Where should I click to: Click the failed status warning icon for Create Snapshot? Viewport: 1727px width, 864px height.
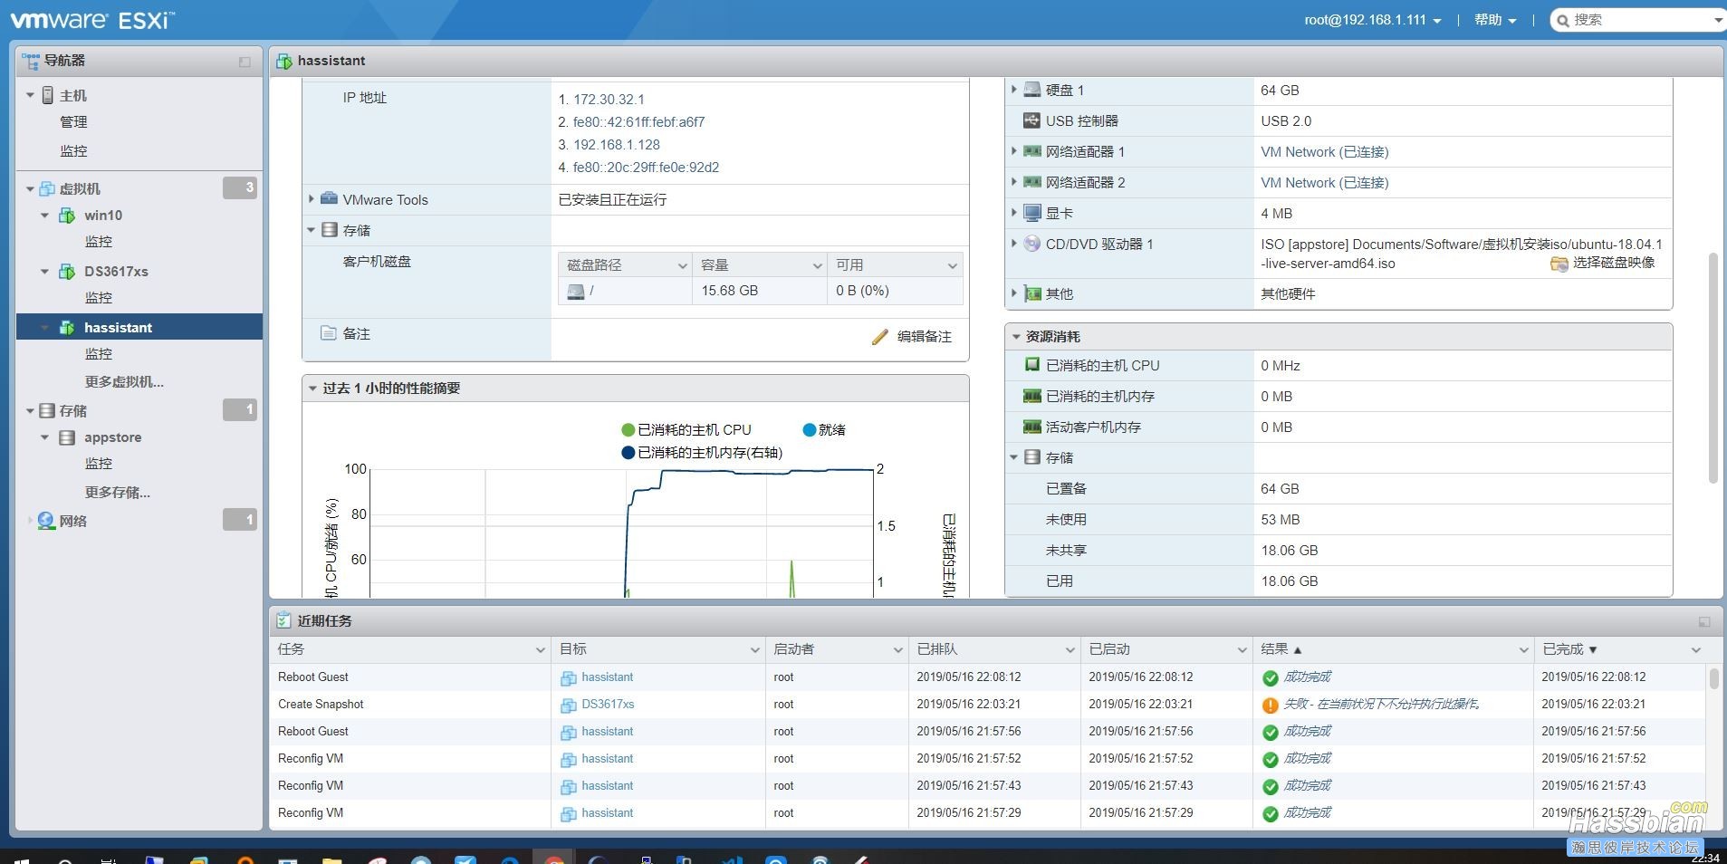tap(1270, 705)
